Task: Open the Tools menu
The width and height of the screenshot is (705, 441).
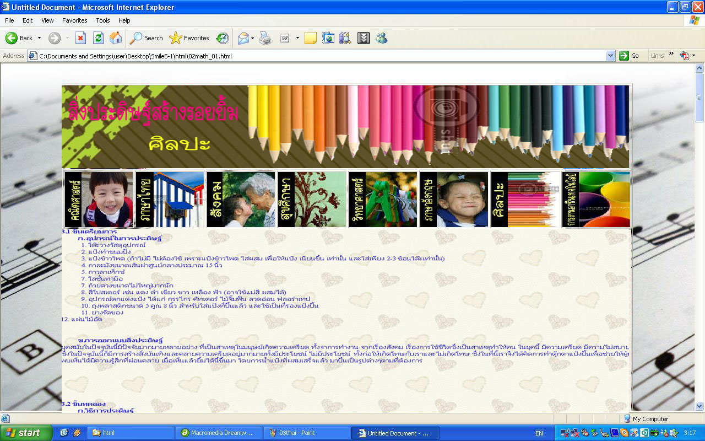Action: (x=103, y=20)
